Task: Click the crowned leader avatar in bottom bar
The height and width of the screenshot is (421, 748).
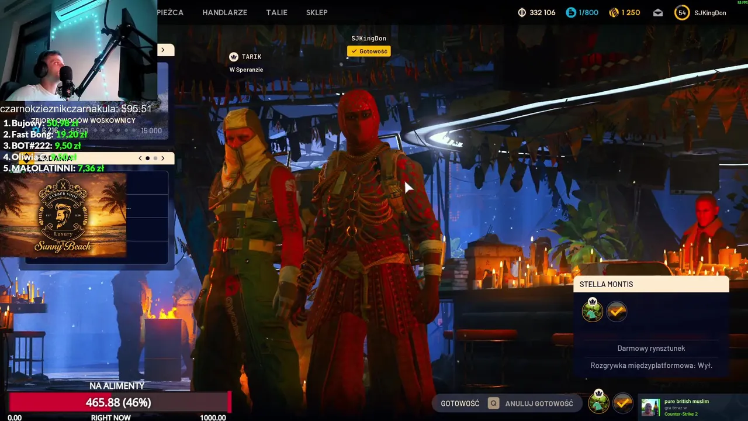Action: 598,402
